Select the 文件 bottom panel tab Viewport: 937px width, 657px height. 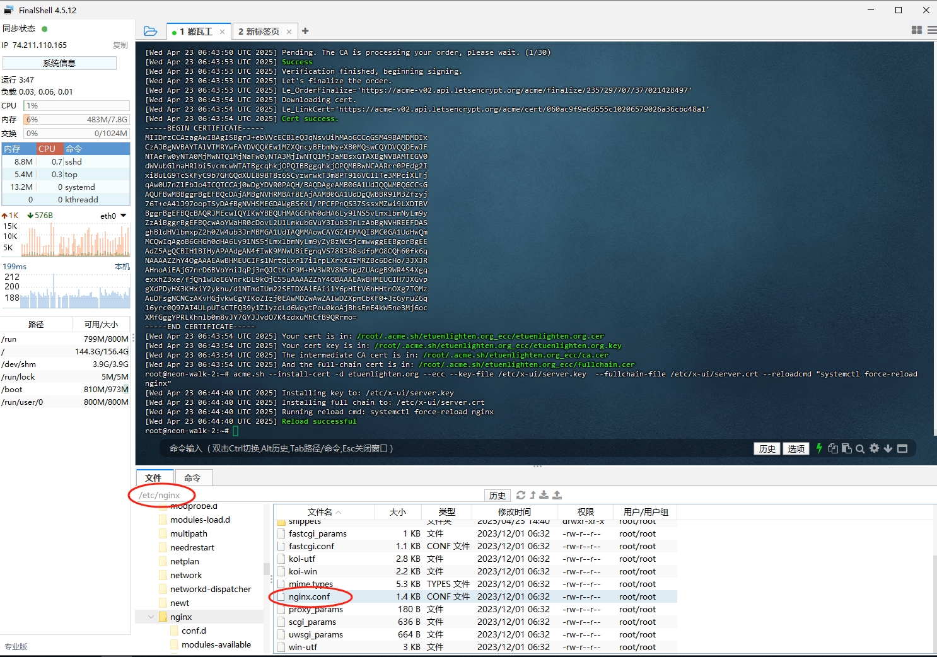tap(153, 478)
